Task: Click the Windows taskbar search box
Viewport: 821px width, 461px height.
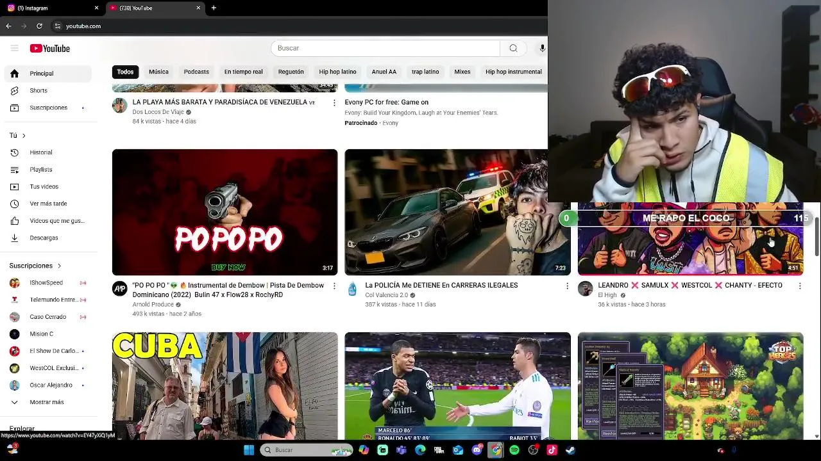Action: click(307, 450)
